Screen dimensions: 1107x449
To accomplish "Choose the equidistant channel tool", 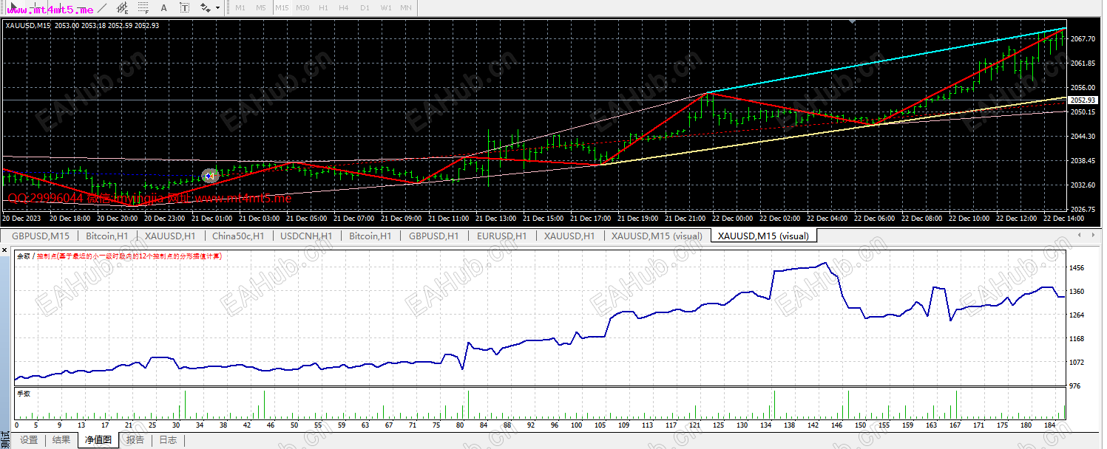I will coord(122,7).
